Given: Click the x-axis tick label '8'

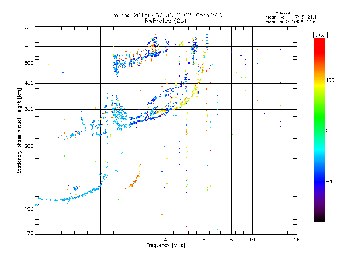Looking at the screenshot, I should point(231,240).
